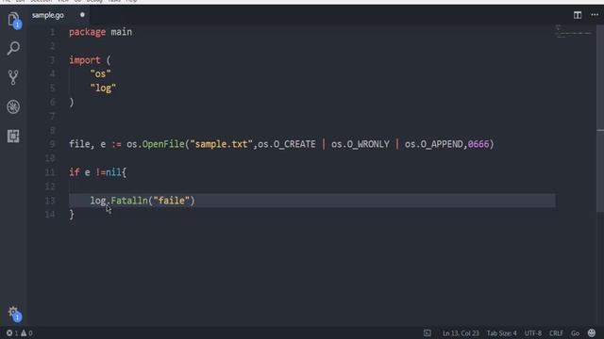This screenshot has width=604, height=339.
Task: Click 'OpenFile' in the code on line 9
Action: tap(163, 144)
